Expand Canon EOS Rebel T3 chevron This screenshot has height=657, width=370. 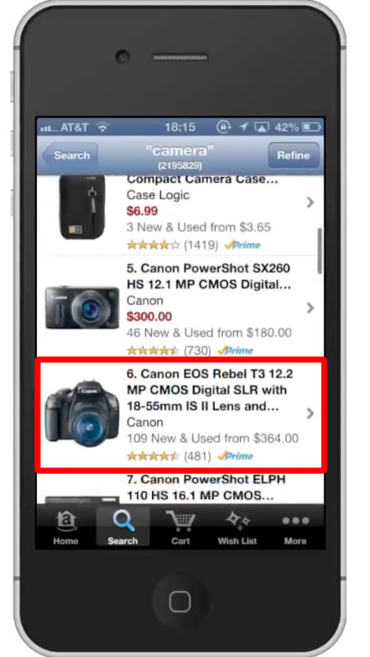[x=310, y=413]
